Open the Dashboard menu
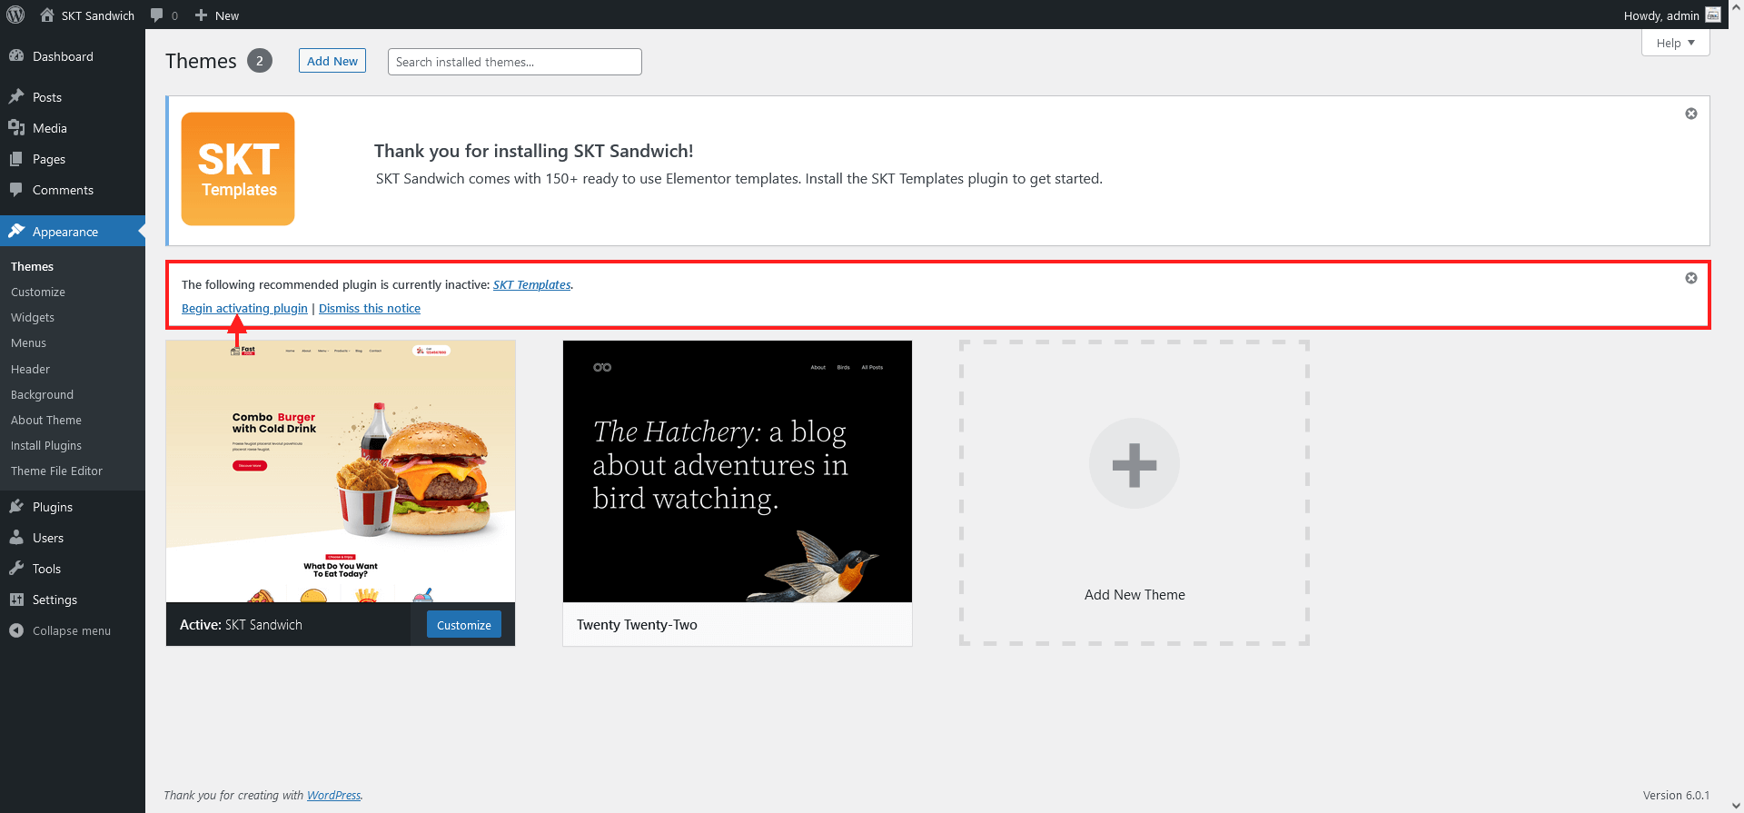 click(x=73, y=56)
